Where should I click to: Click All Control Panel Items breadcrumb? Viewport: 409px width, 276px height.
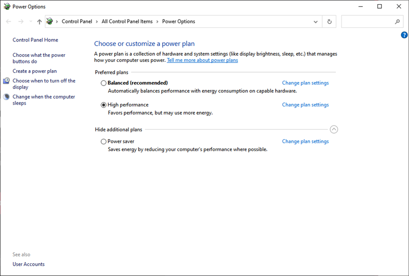tap(127, 22)
